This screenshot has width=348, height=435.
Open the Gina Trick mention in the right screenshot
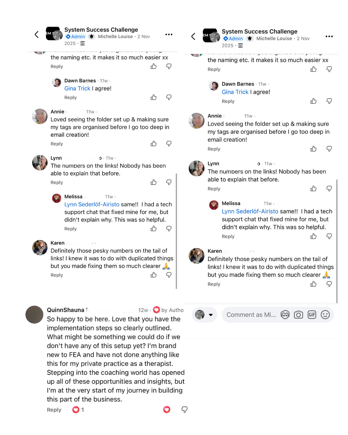(235, 92)
